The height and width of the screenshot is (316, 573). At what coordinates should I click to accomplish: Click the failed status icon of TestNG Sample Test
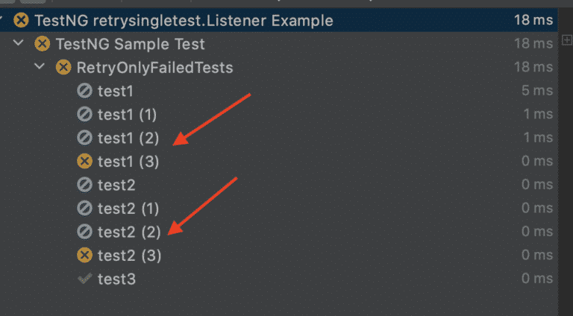[x=43, y=44]
